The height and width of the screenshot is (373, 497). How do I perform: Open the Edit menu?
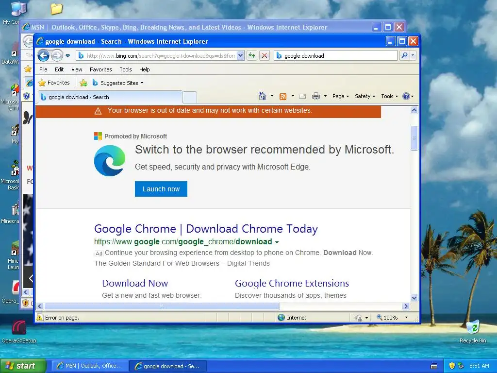coord(59,69)
